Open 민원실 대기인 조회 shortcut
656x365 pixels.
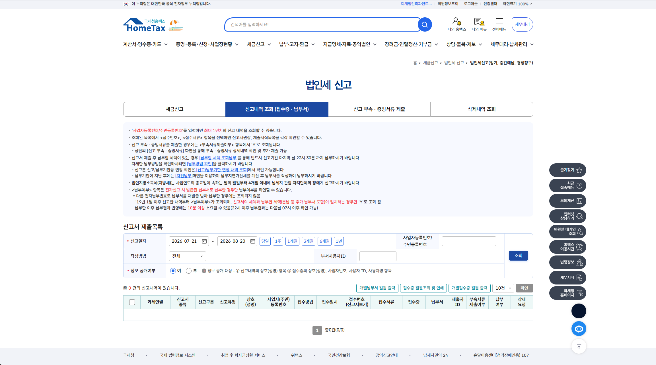click(x=567, y=232)
